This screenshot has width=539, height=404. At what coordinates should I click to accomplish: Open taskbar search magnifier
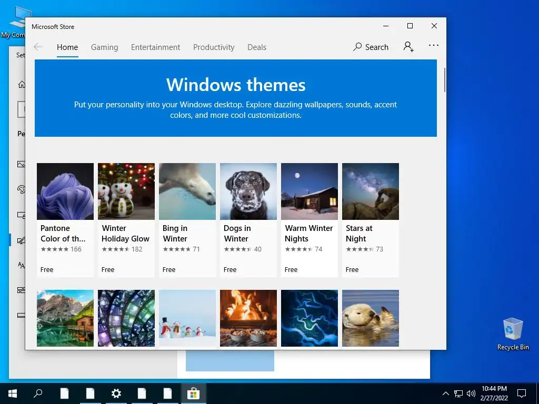pos(38,393)
